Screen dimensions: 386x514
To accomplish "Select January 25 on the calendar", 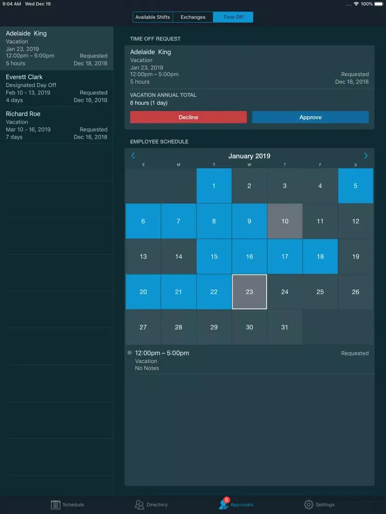I will [320, 292].
